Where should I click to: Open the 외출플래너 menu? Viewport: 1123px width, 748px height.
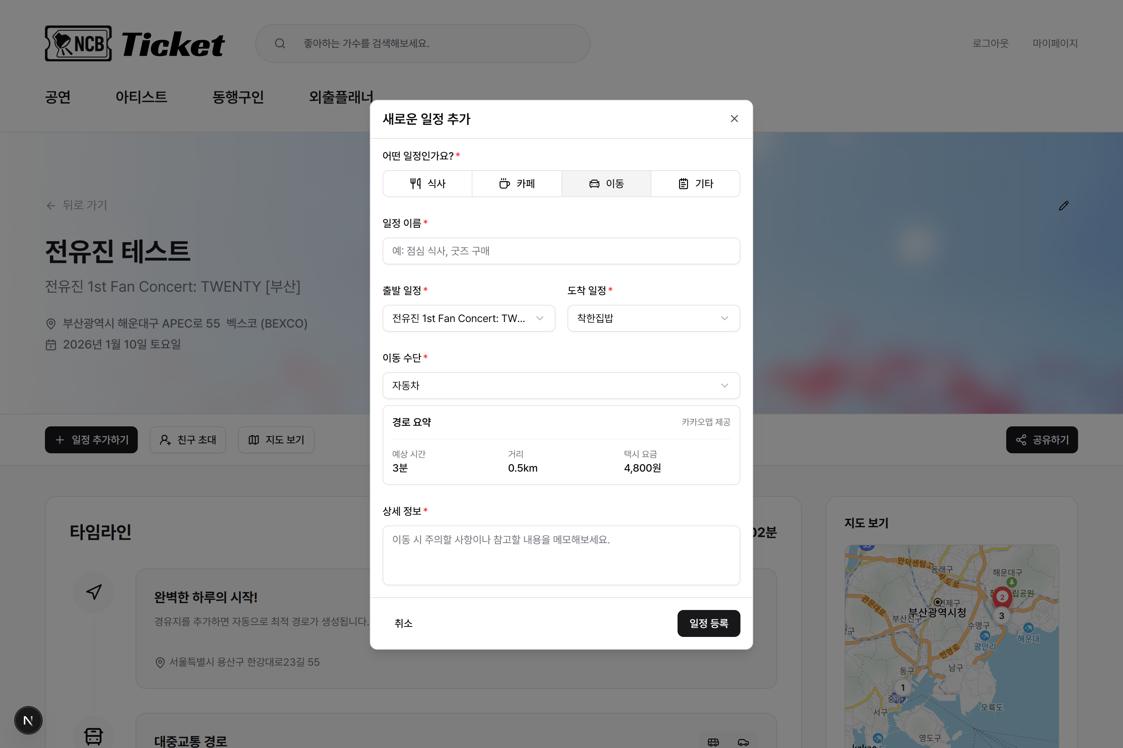[x=341, y=97]
